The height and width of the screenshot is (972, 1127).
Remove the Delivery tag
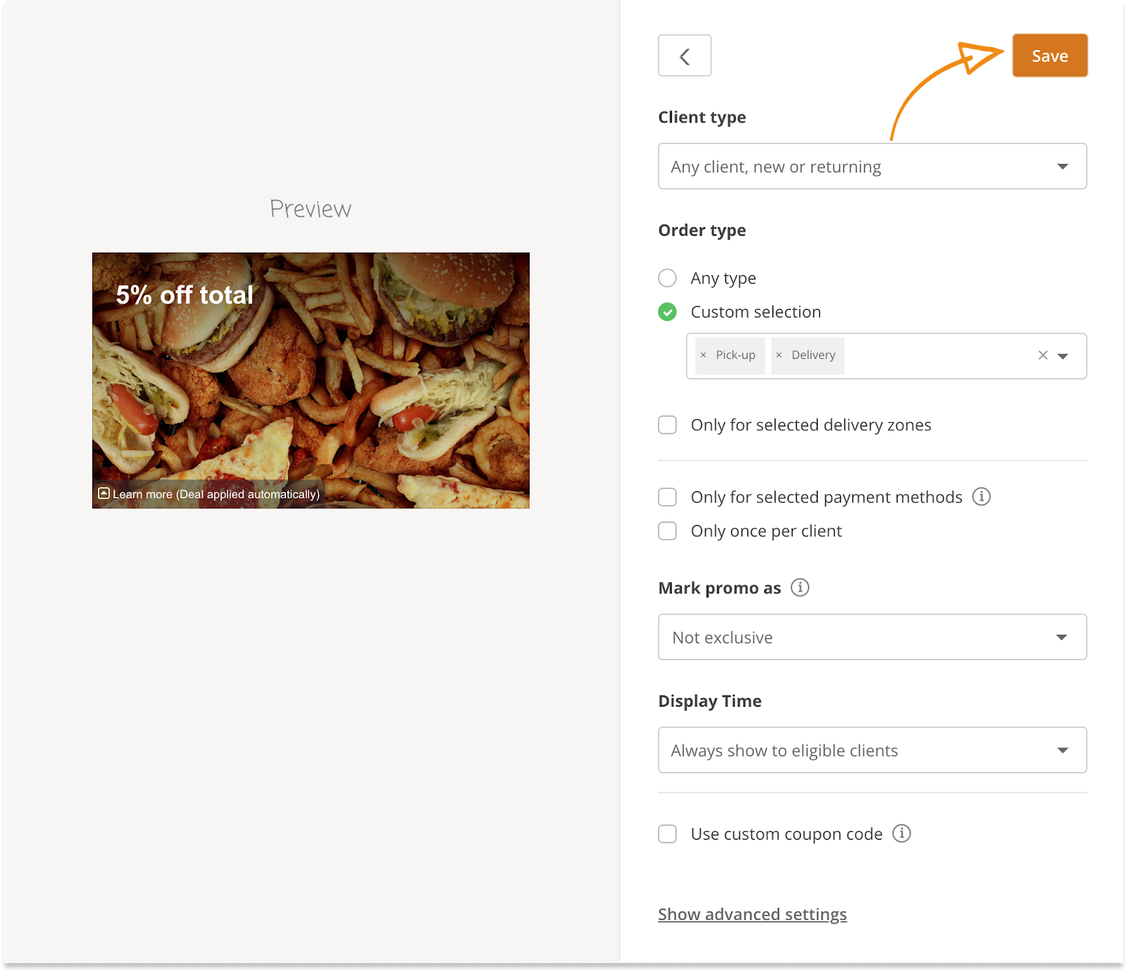click(x=778, y=355)
